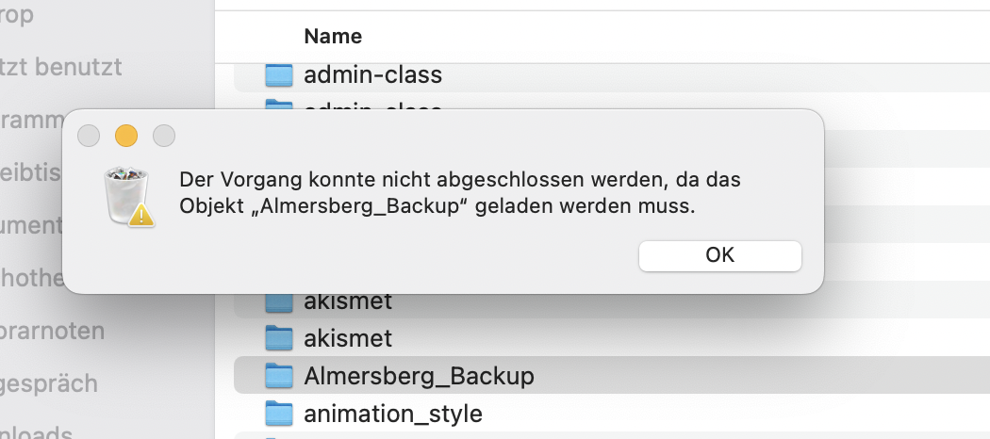Select the topmost admin-class folder name
990x439 pixels.
[x=372, y=74]
